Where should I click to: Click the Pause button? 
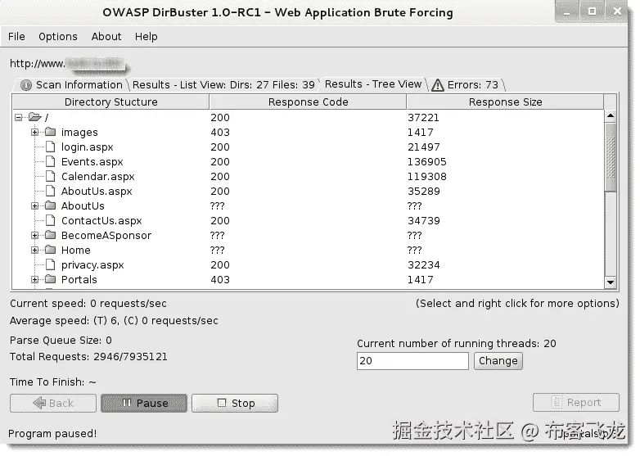tap(144, 404)
